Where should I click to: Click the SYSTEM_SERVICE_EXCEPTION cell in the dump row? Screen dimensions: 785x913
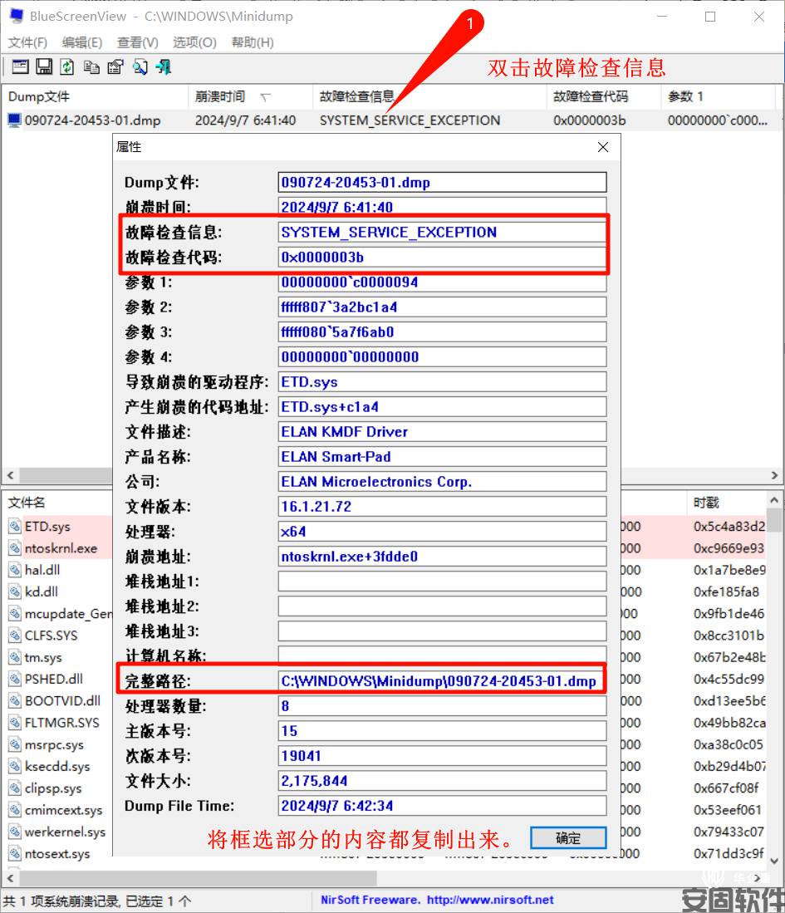point(410,120)
